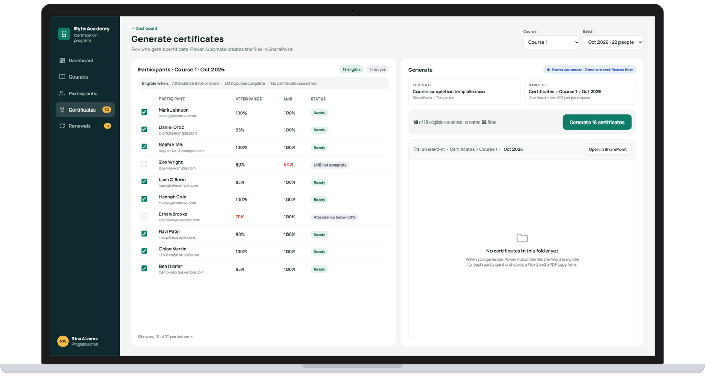Click the Courses book icon
705x377 pixels.
pos(62,77)
